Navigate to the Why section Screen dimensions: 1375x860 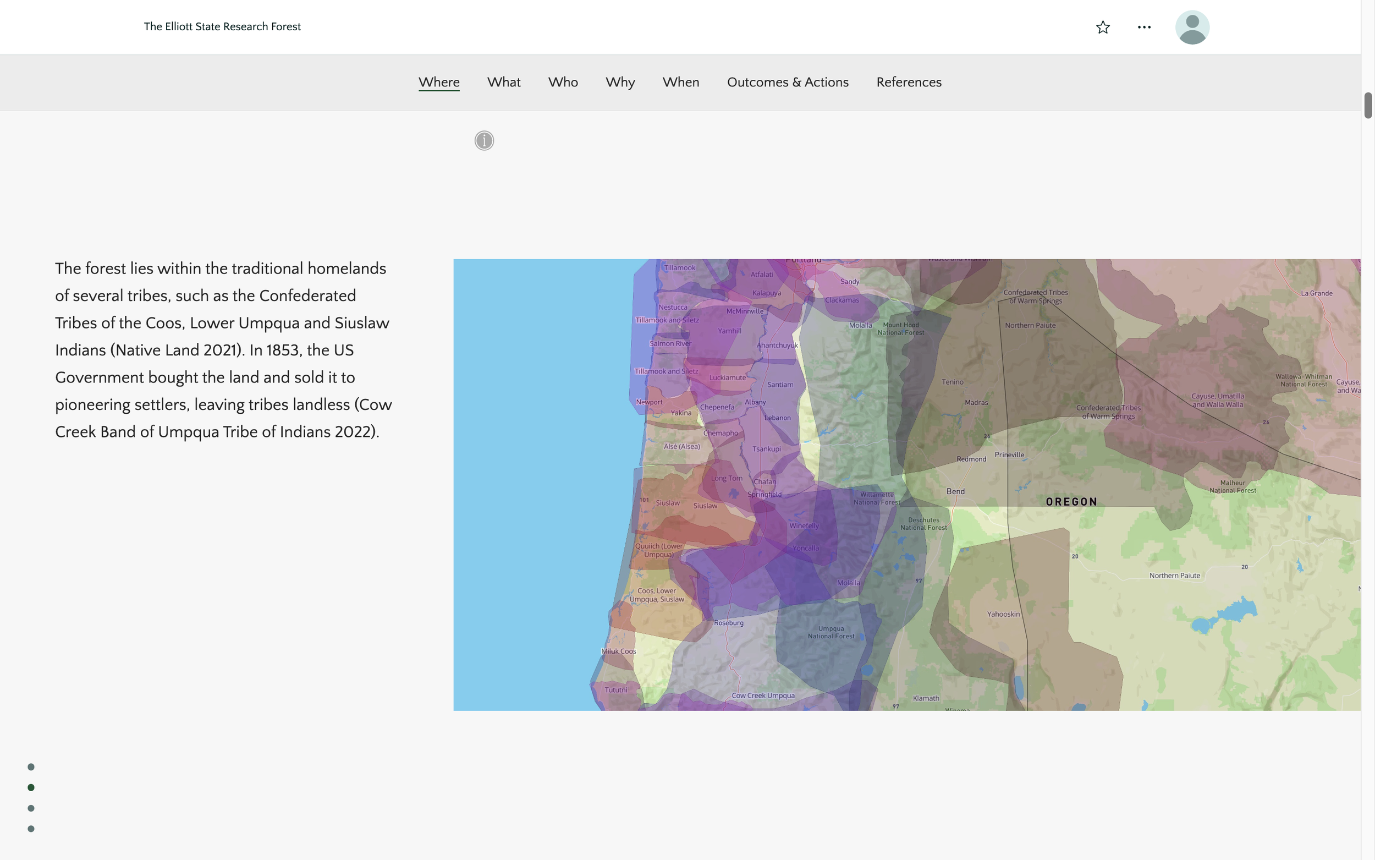click(x=620, y=82)
